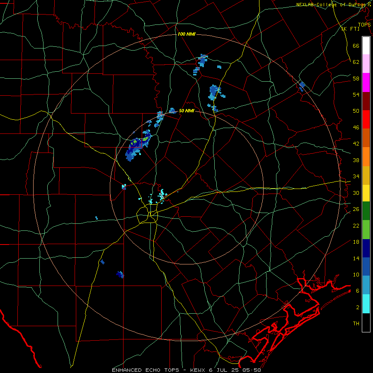Click the black TH swatch at legend bottom

[x=366, y=322]
